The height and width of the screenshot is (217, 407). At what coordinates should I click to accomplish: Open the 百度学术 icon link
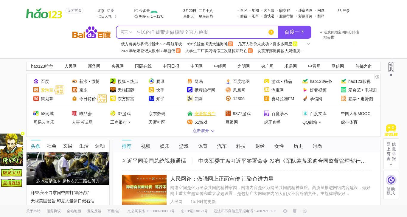pyautogui.click(x=267, y=113)
